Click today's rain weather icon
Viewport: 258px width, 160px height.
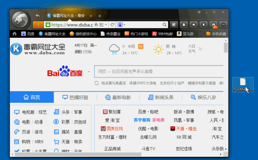(114, 49)
